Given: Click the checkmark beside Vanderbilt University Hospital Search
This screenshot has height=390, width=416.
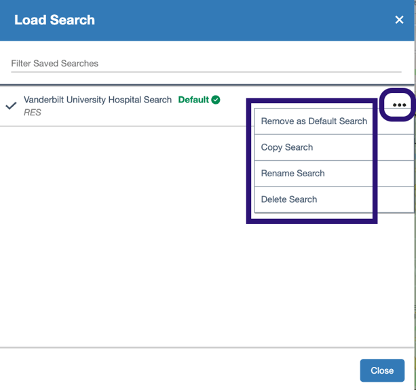Looking at the screenshot, I should [x=11, y=106].
